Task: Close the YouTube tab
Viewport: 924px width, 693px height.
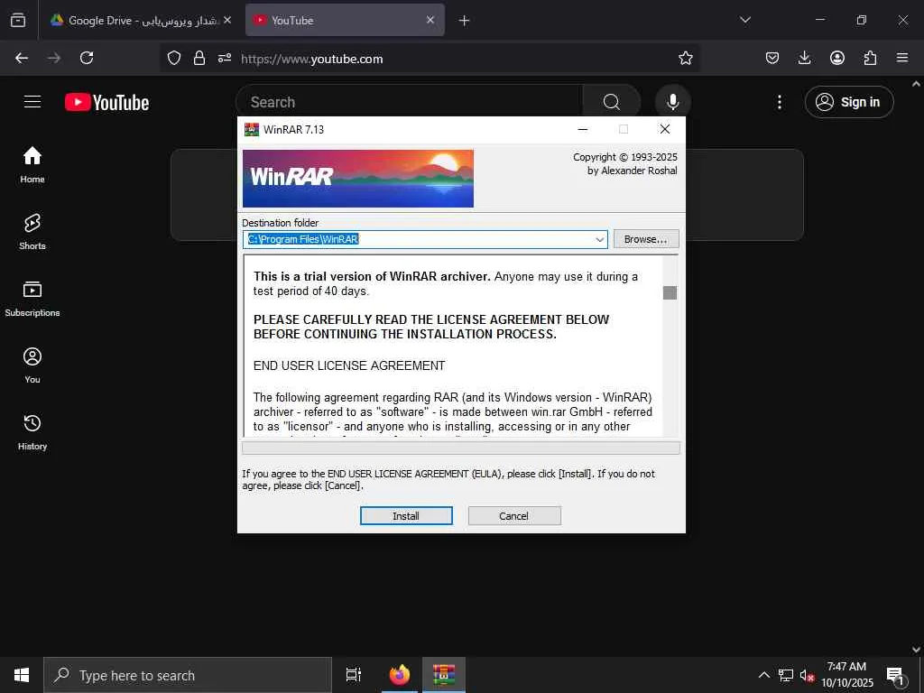Action: (430, 20)
